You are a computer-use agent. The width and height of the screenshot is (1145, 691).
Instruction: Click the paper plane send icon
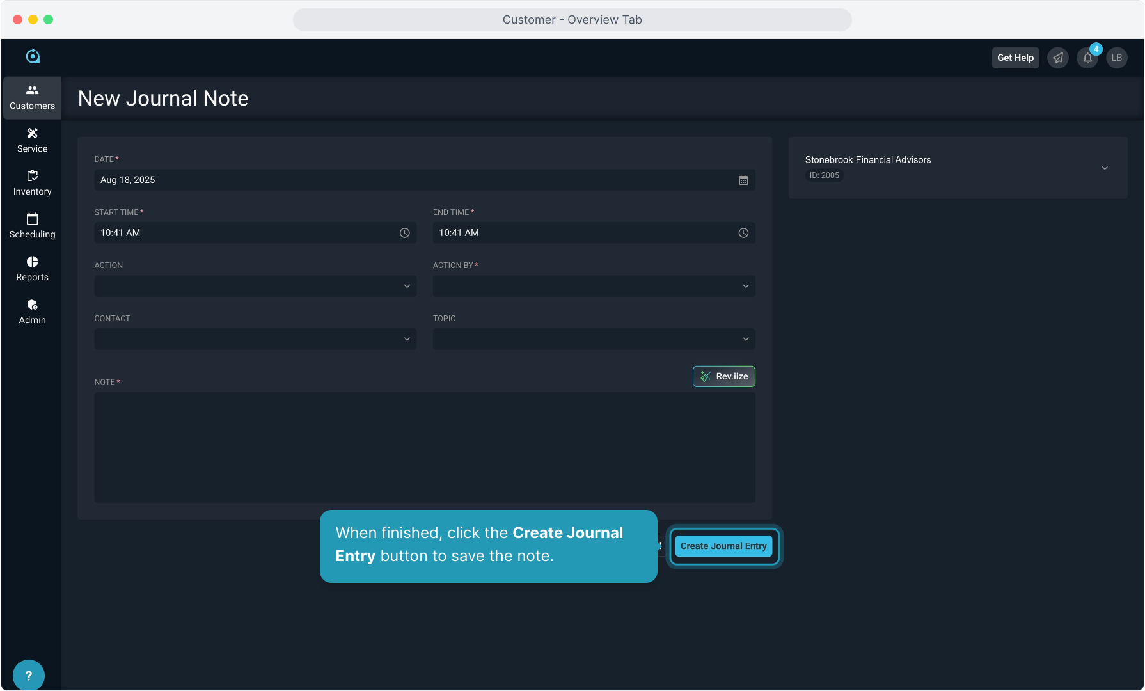(1058, 58)
